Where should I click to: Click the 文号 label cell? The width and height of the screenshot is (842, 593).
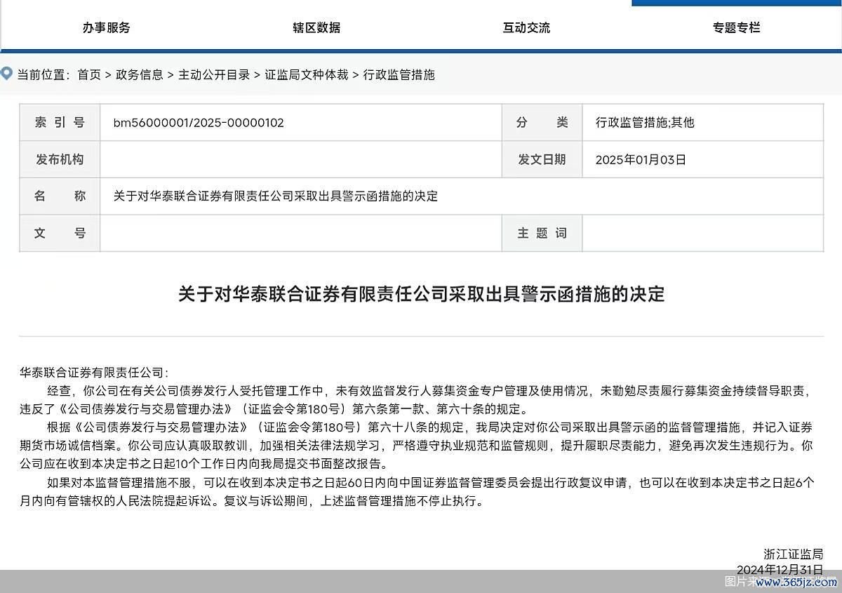click(x=60, y=233)
